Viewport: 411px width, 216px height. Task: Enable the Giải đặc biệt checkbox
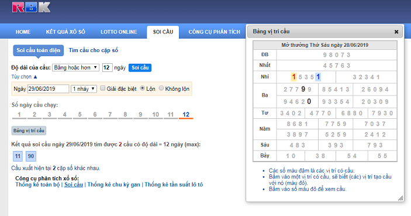click(x=103, y=88)
